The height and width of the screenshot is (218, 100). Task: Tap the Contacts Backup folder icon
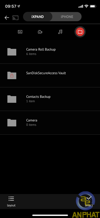12,99
